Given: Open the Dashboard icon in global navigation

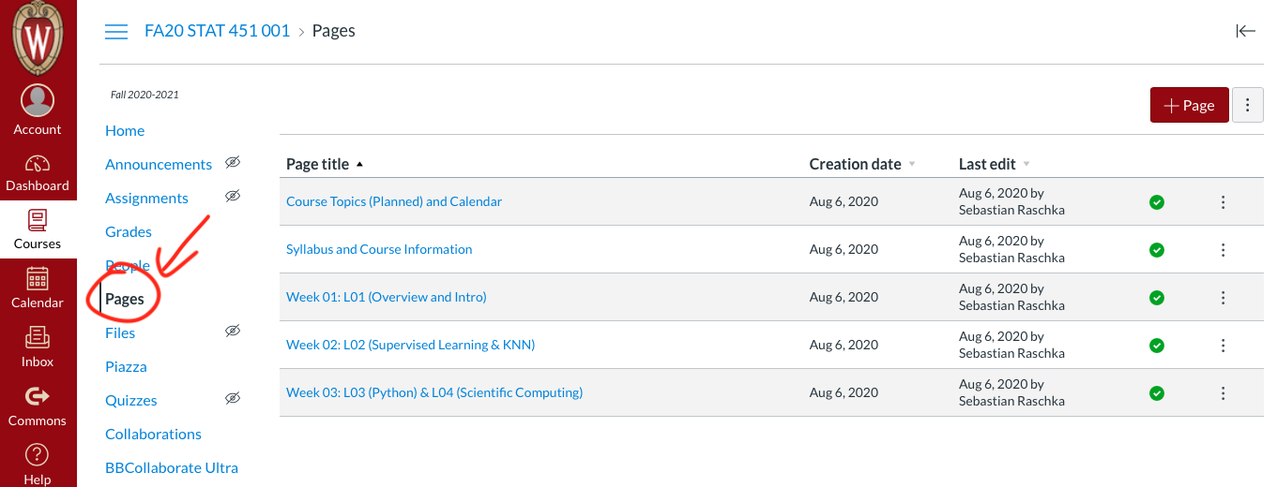Looking at the screenshot, I should (38, 164).
